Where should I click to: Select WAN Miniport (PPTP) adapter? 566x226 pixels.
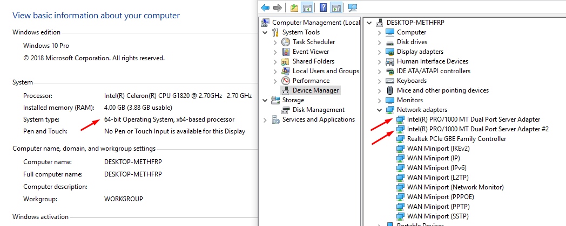(x=439, y=207)
